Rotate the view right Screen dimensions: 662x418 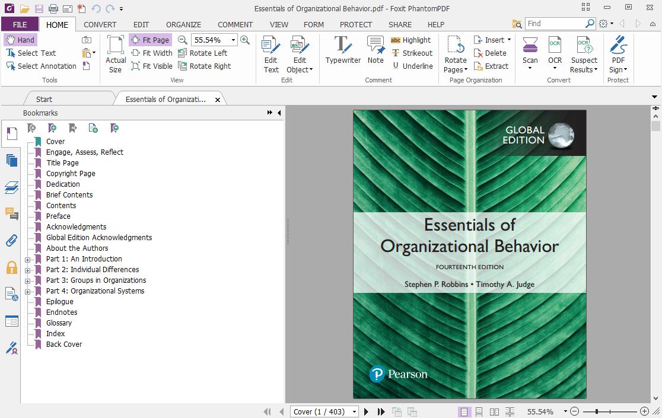pyautogui.click(x=204, y=66)
